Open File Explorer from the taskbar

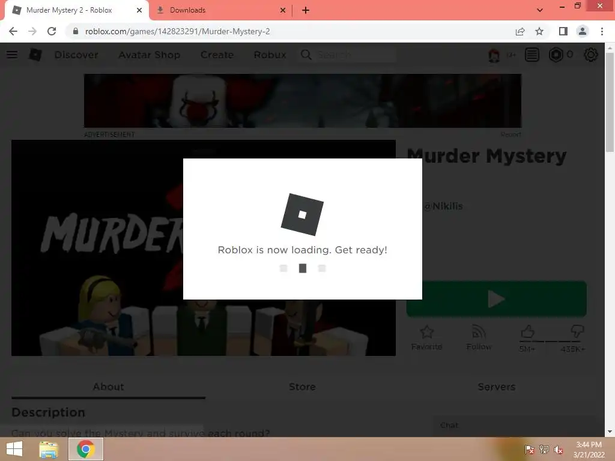pyautogui.click(x=49, y=449)
